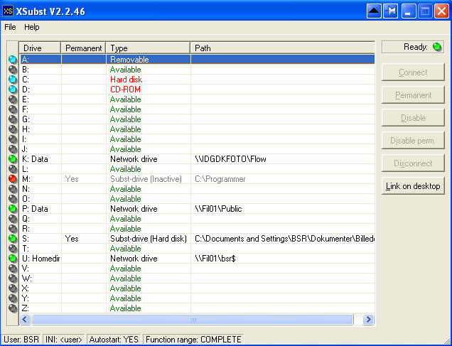
Task: Click the path \\Fil01\bsr$
Action: tap(215, 259)
